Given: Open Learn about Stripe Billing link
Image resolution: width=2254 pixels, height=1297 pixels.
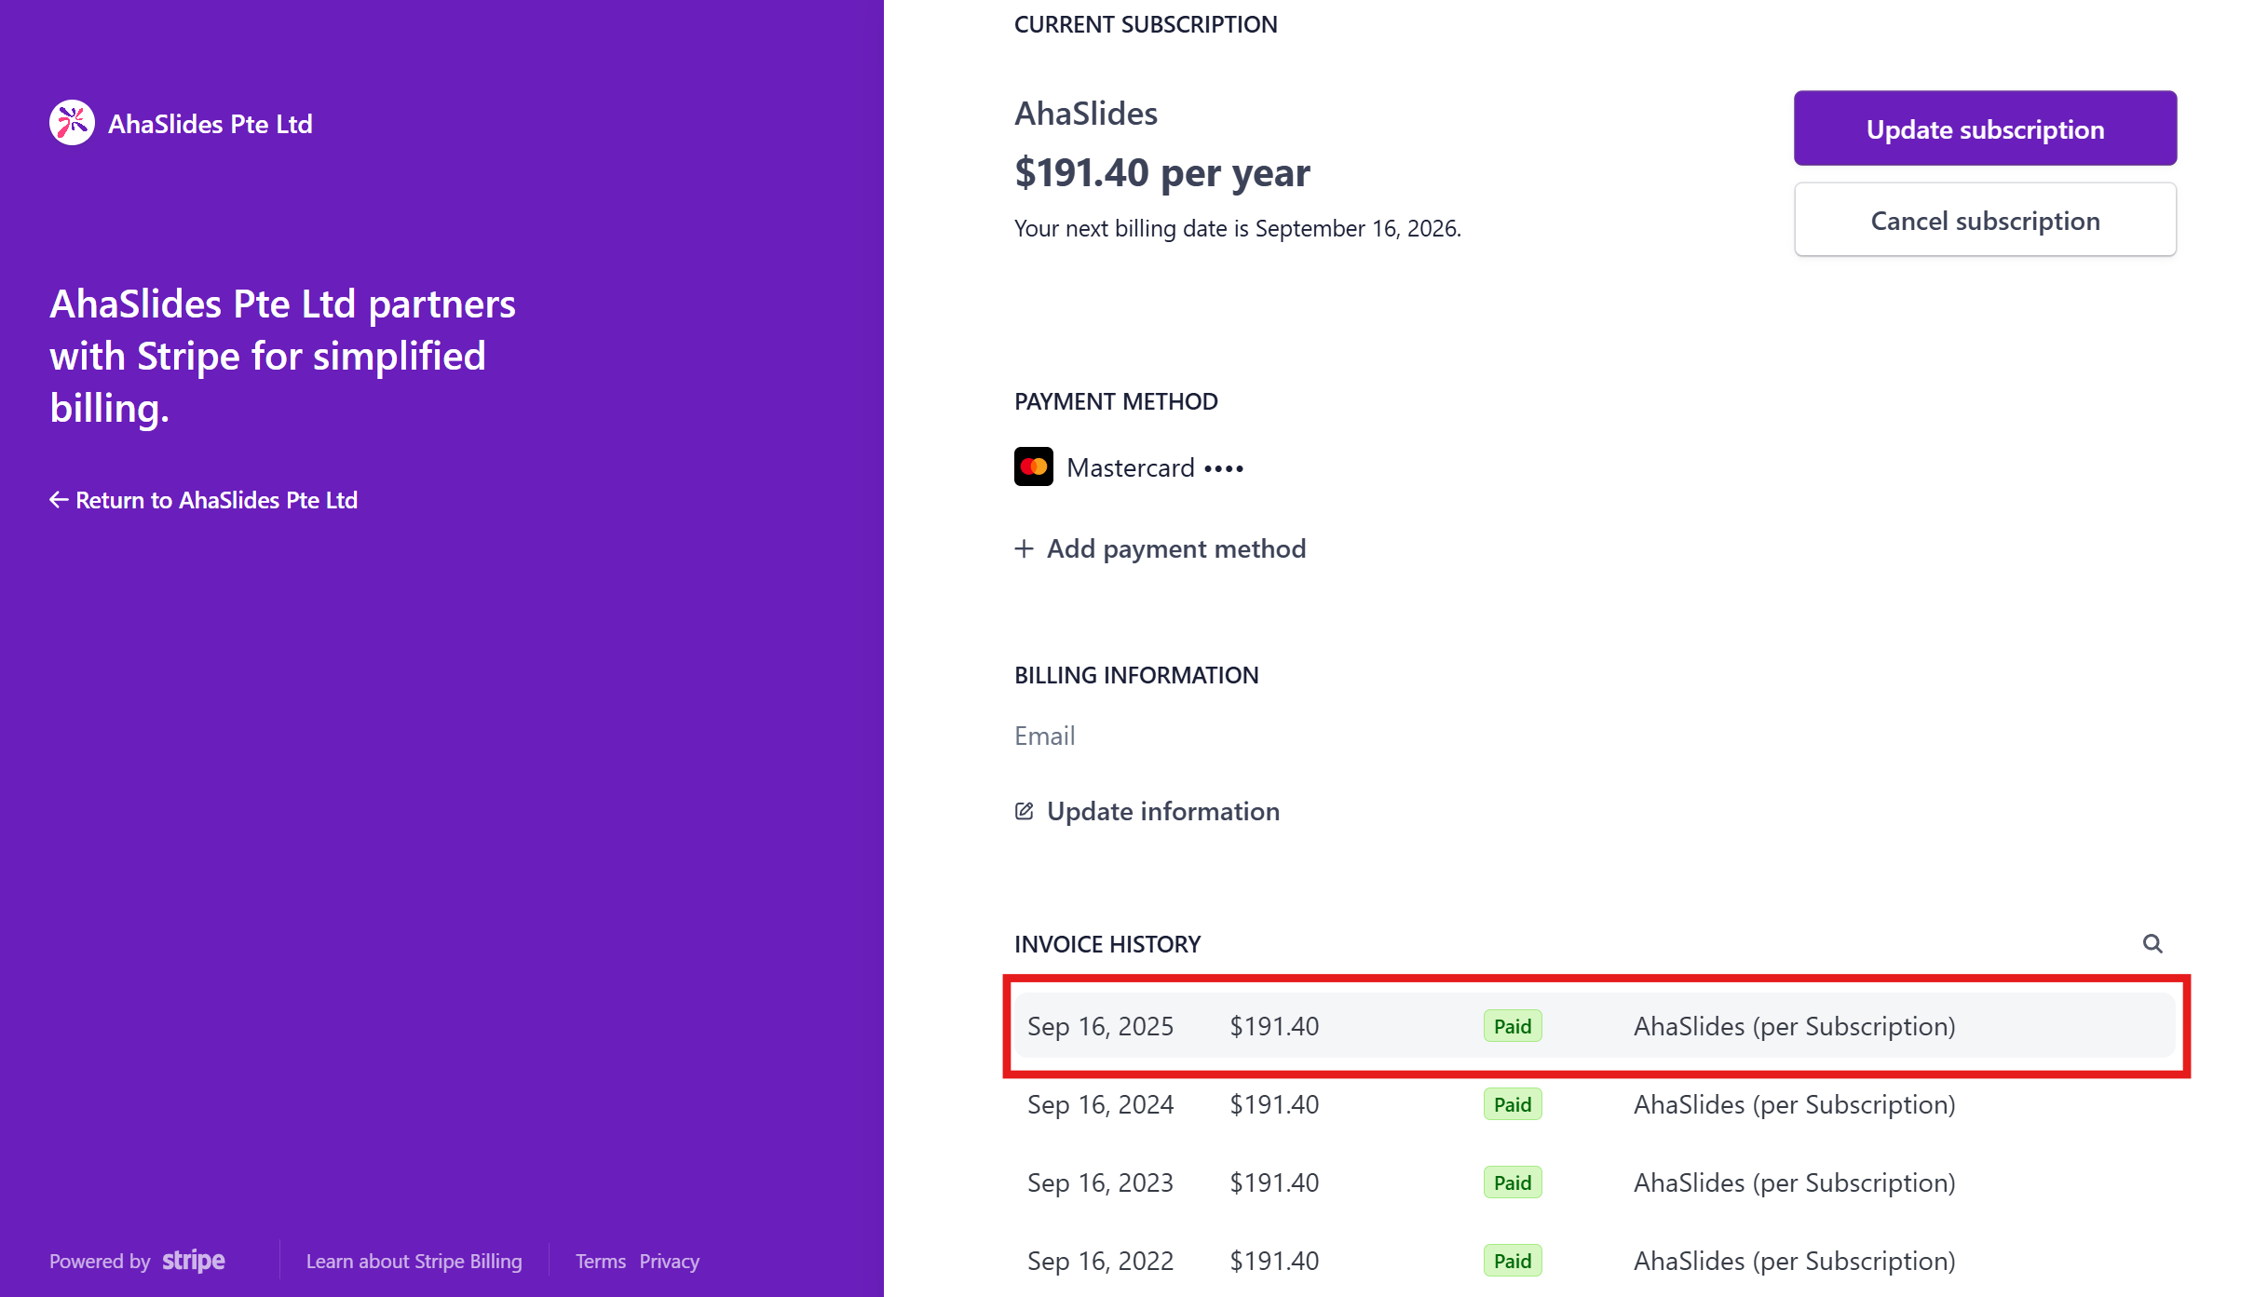Looking at the screenshot, I should (x=414, y=1261).
